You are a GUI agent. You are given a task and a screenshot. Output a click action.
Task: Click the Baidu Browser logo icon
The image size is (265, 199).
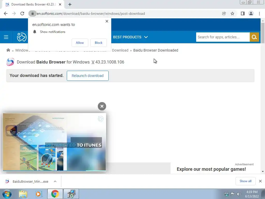[10, 62]
